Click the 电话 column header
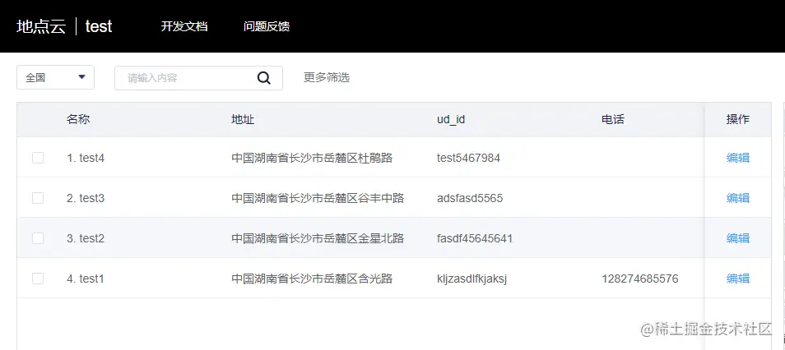Screen dimensions: 785x350 point(613,119)
